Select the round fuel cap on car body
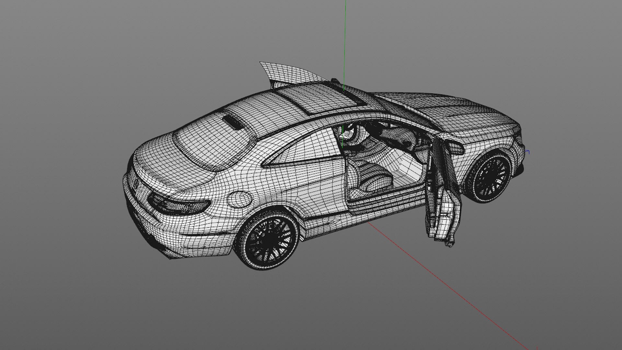The width and height of the screenshot is (622, 350). (x=239, y=200)
